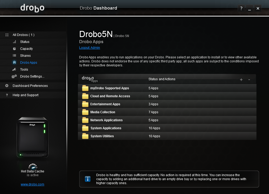Open the Cloud and Remote Access folder icon

[x=85, y=96]
